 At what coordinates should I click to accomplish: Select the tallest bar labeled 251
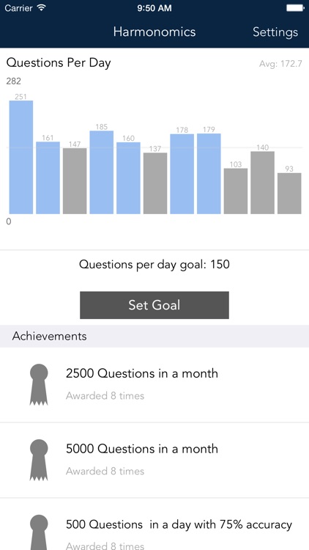point(21,157)
